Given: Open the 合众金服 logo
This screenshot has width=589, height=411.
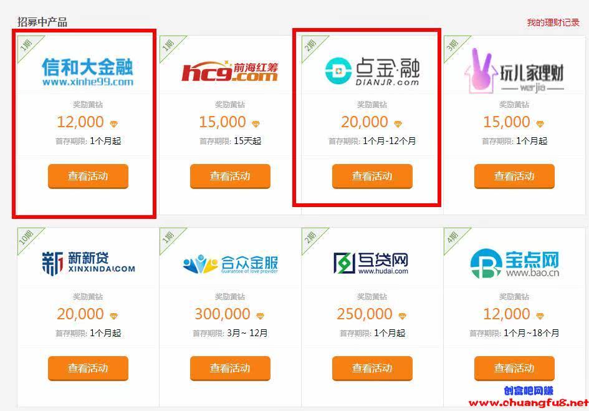Looking at the screenshot, I should [x=230, y=264].
